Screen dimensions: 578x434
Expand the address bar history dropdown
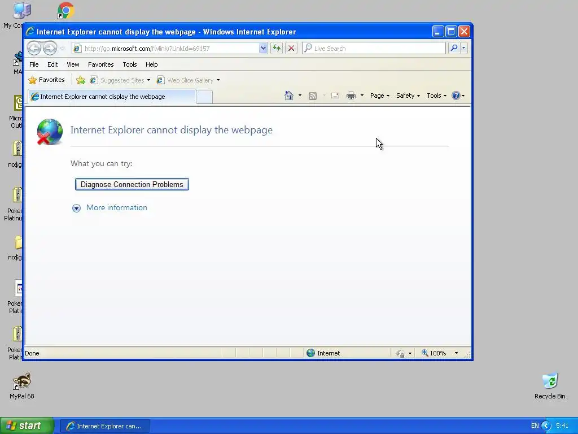[x=263, y=48]
